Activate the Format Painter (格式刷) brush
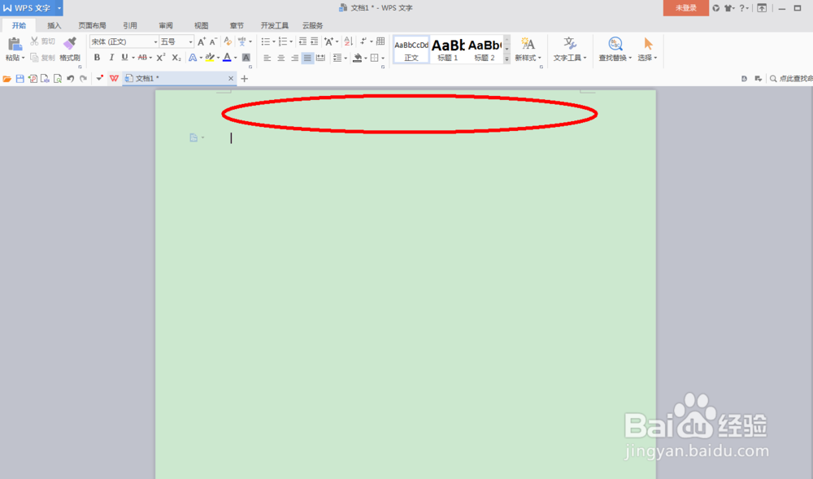 point(69,44)
